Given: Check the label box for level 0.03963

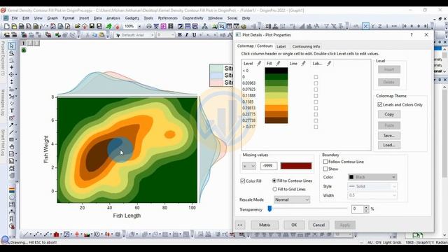Looking at the screenshot, I should [x=316, y=83].
